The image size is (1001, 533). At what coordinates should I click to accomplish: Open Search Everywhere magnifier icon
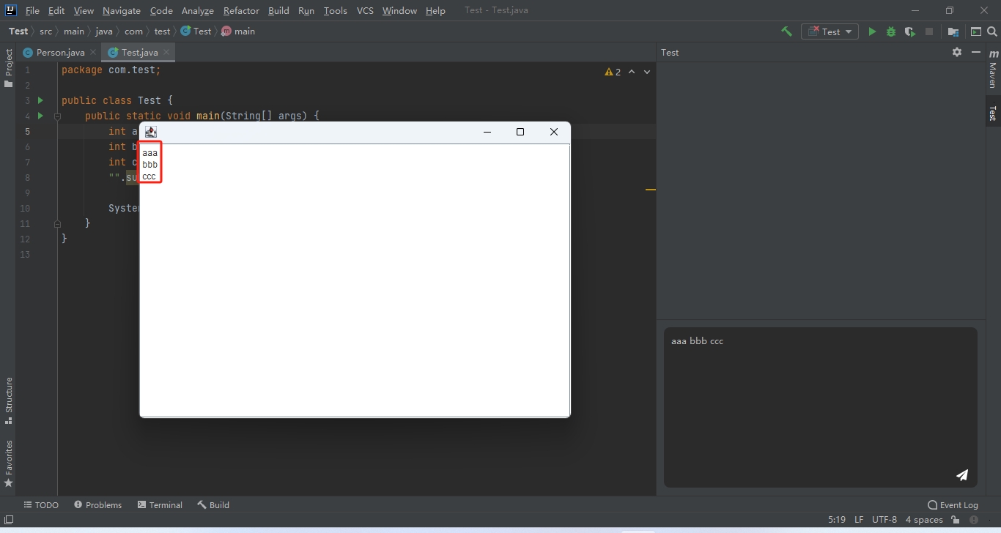coord(993,31)
